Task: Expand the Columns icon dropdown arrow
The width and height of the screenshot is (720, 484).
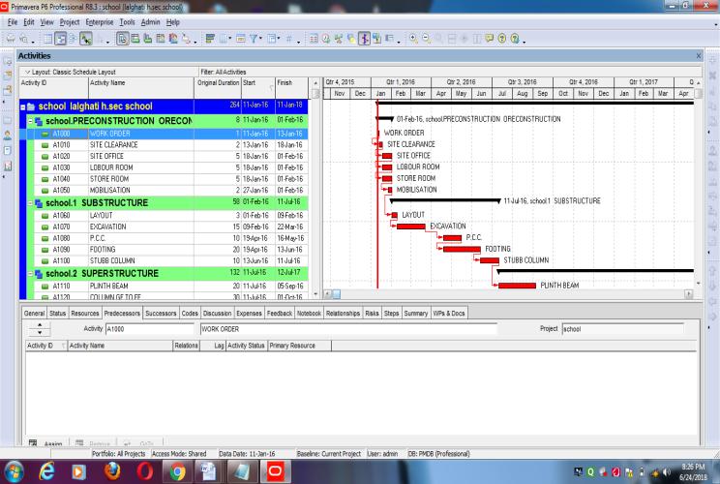Action: pos(229,39)
